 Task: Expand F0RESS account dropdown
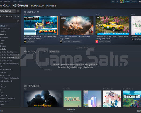(130, 2)
